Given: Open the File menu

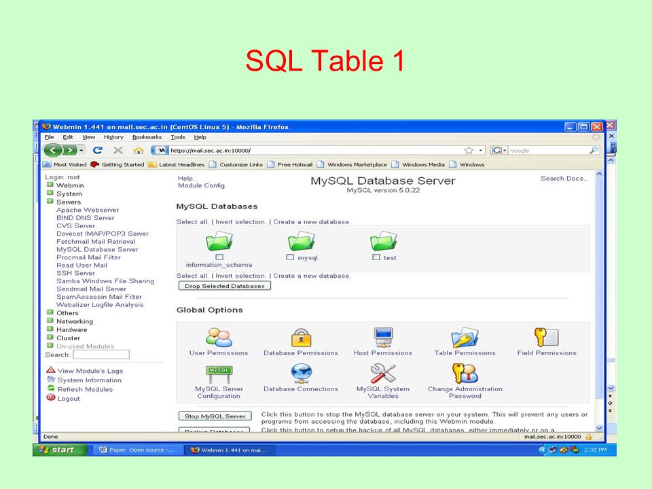Looking at the screenshot, I should pyautogui.click(x=49, y=137).
